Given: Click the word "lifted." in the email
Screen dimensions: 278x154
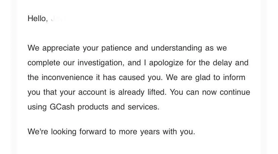Looking at the screenshot, I should coord(157,92).
